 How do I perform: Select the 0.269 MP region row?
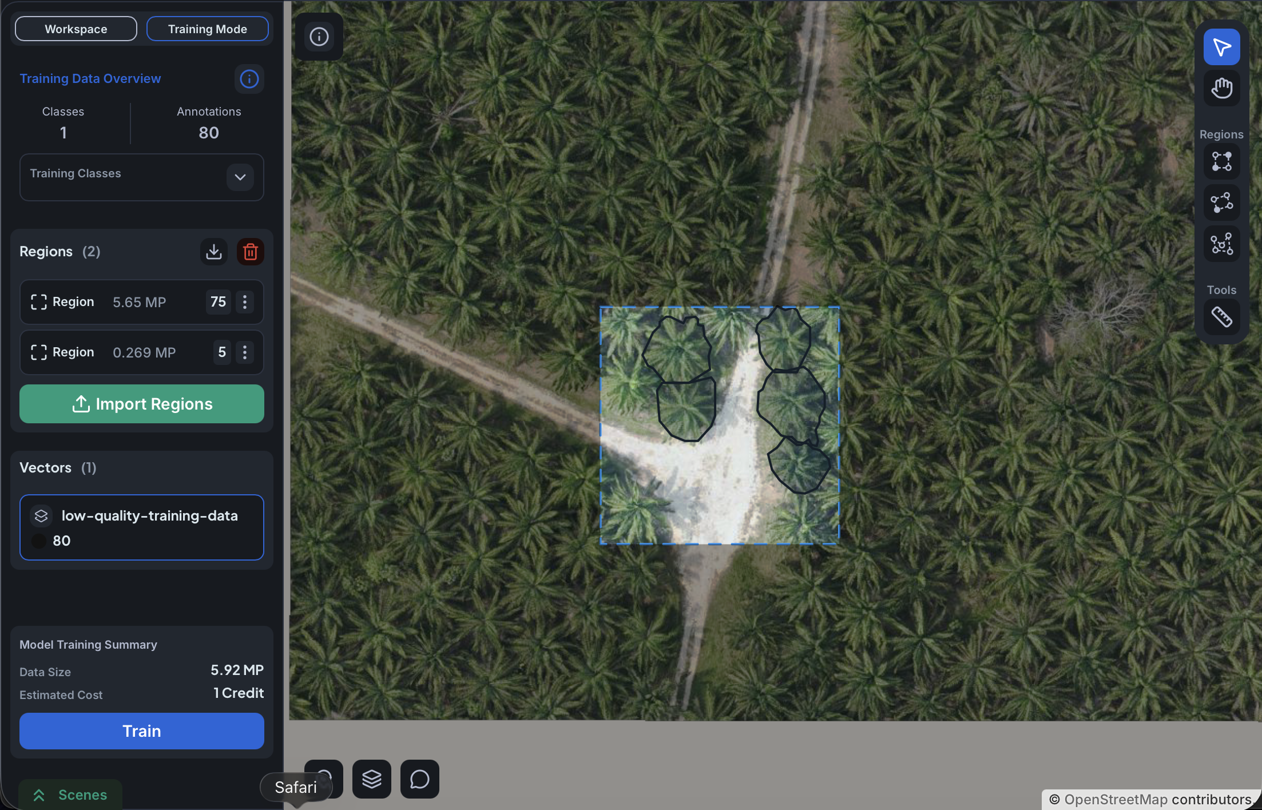(x=142, y=352)
